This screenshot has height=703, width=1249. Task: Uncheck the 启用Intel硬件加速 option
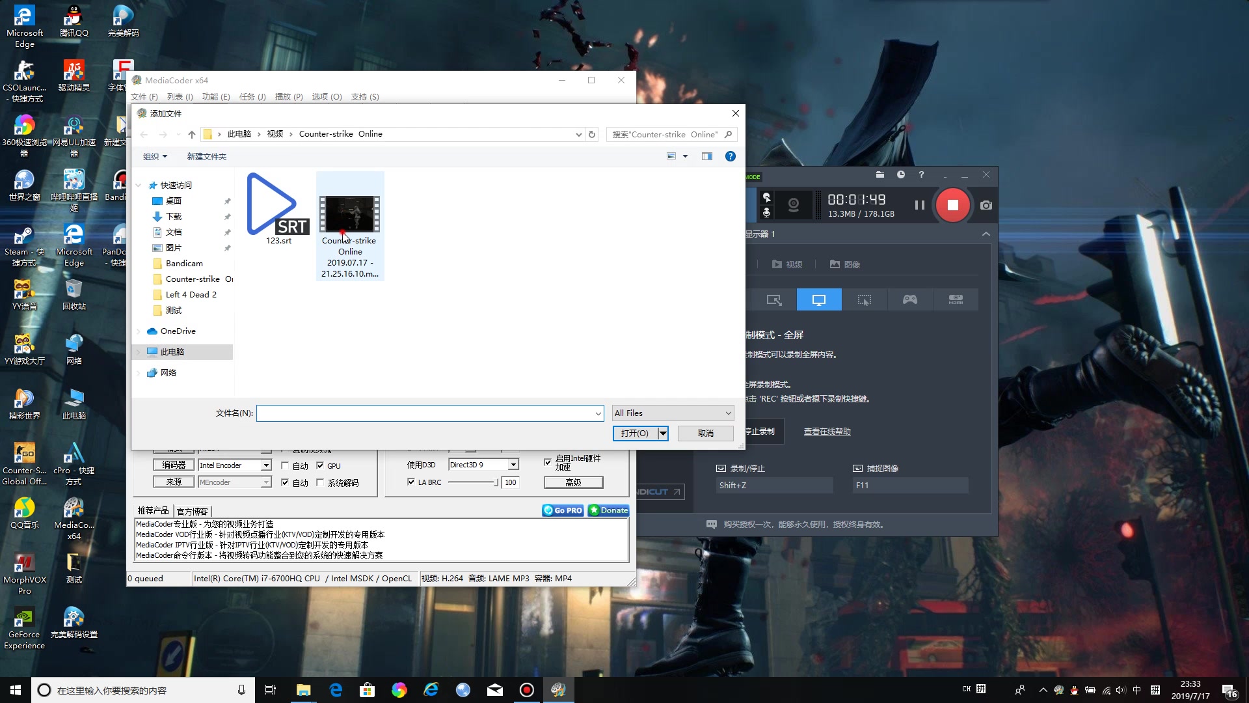click(x=548, y=461)
